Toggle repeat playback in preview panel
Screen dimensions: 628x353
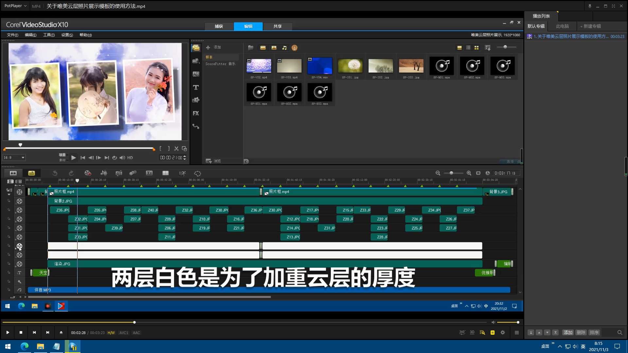point(114,158)
